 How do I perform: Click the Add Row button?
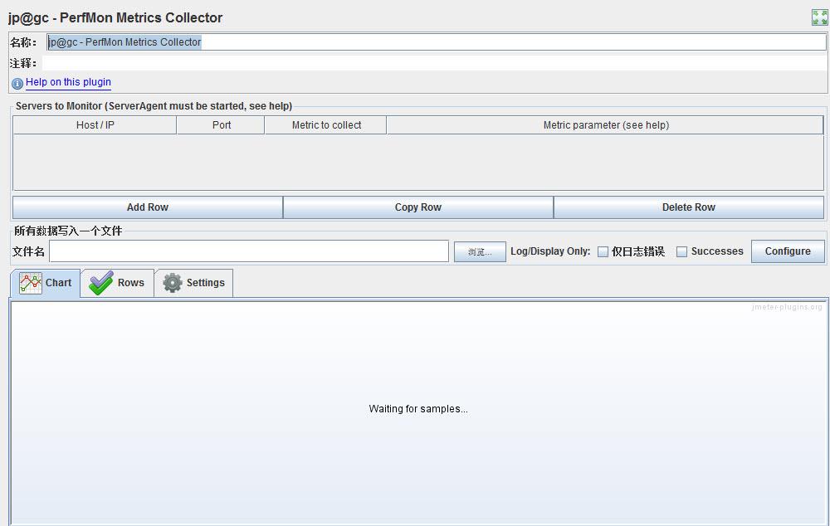tap(147, 207)
